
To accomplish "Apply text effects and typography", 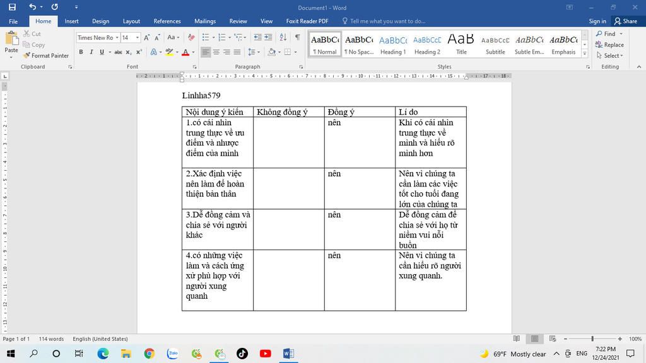I will click(x=154, y=52).
